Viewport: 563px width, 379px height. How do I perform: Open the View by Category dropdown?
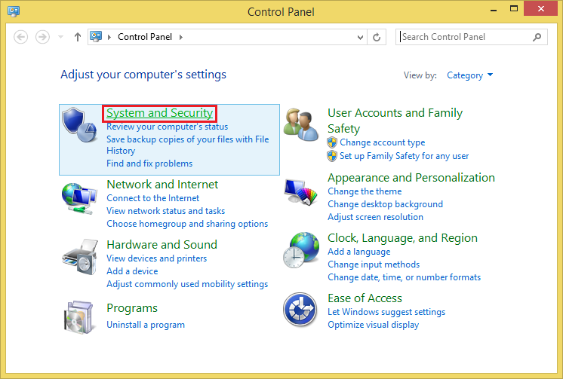[469, 75]
